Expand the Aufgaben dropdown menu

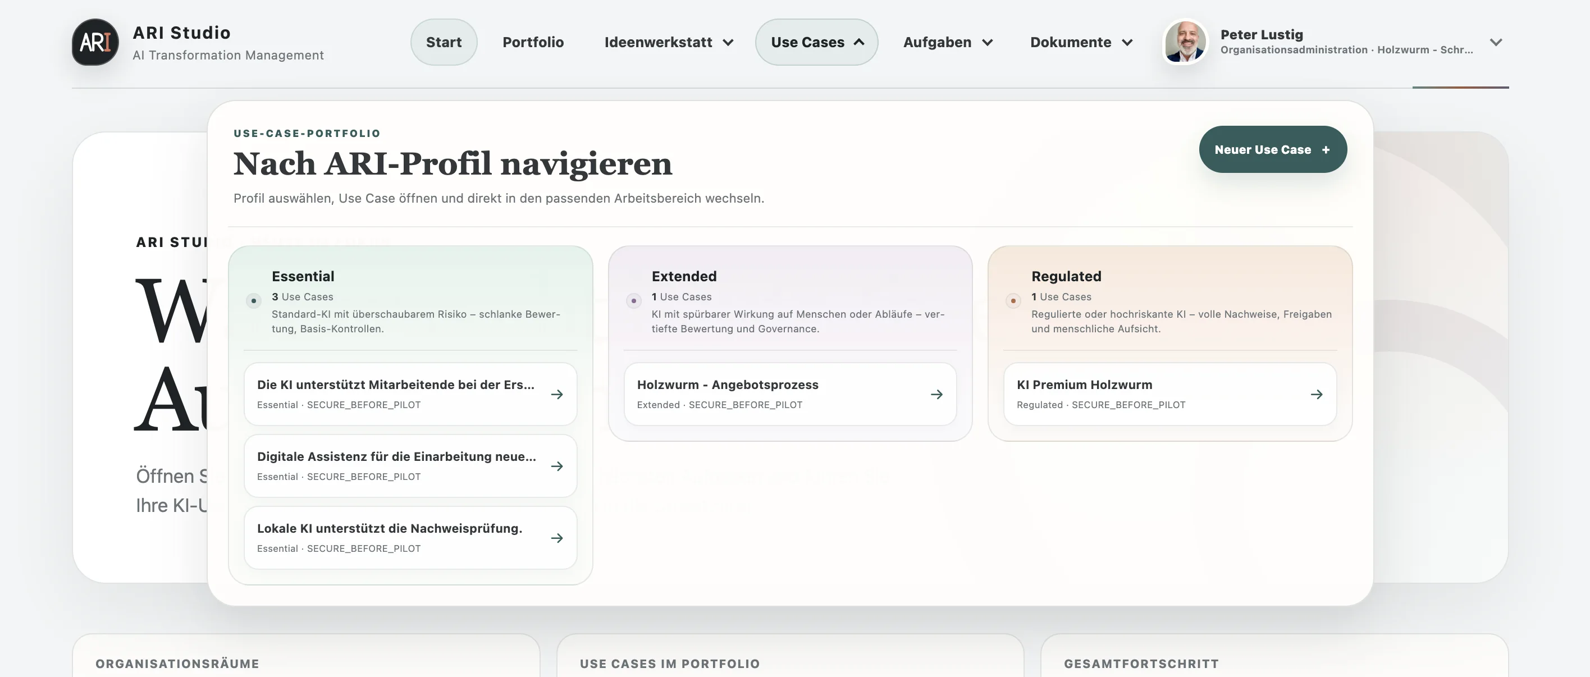[948, 42]
